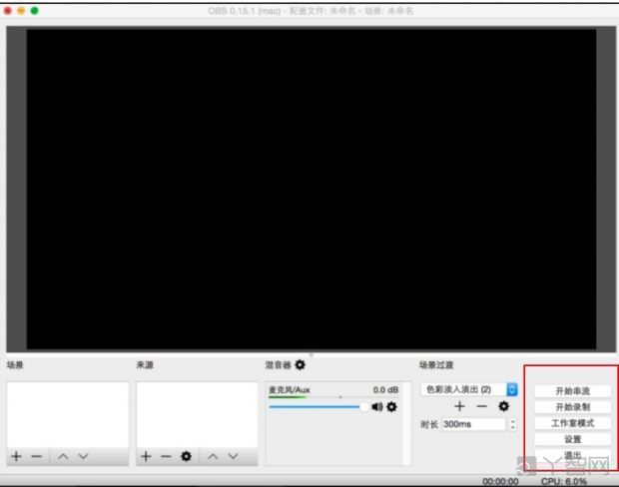Open 麦克风/Aux channel gear settings
This screenshot has width=619, height=487.
click(391, 406)
